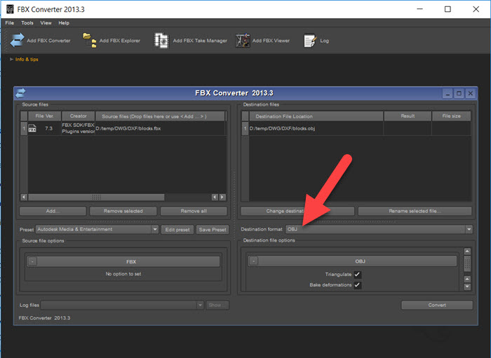Click Remove all button
Screen dimensions: 491x358
point(194,211)
